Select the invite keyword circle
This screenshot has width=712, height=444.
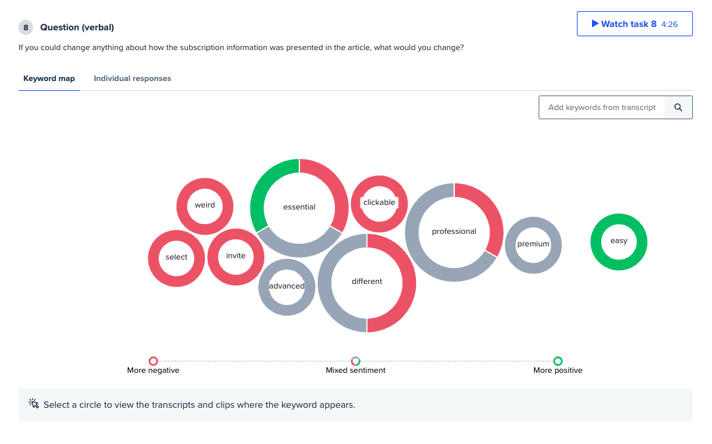click(x=235, y=257)
